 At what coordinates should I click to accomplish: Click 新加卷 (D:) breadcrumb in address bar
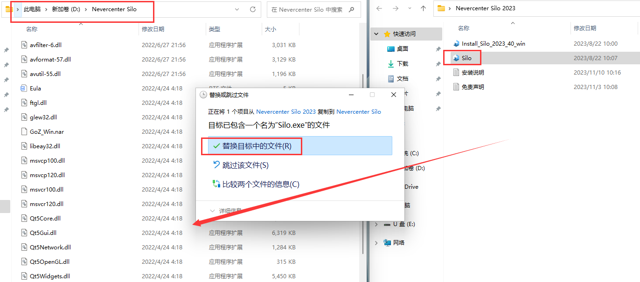(66, 9)
